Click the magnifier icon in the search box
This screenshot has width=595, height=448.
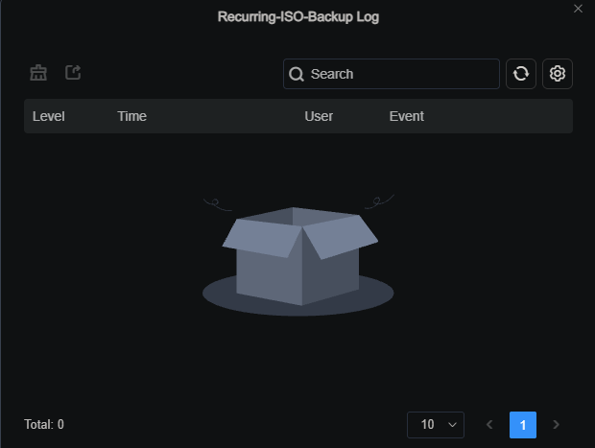point(296,74)
